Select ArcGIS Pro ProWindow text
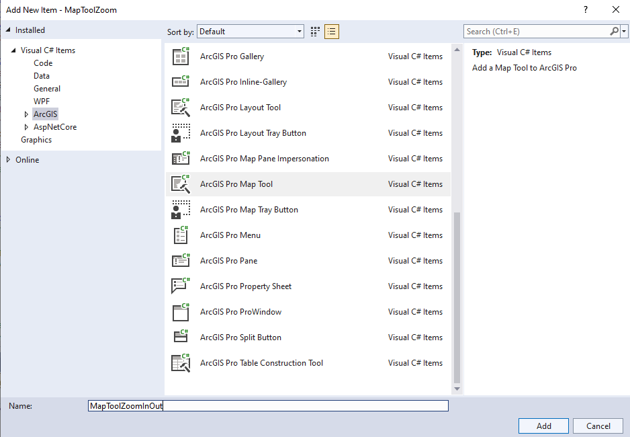Image resolution: width=630 pixels, height=437 pixels. [x=240, y=312]
